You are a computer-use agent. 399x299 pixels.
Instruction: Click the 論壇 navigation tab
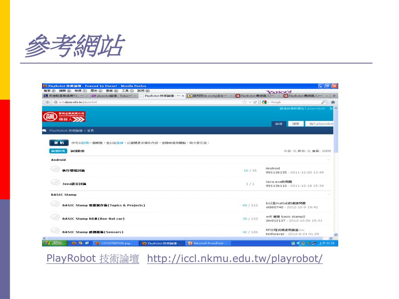(279, 124)
